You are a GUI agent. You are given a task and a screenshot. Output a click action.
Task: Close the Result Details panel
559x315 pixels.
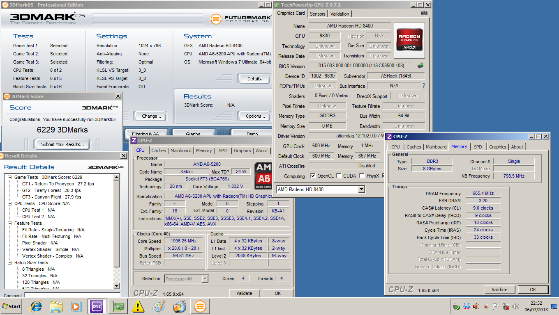[x=124, y=156]
